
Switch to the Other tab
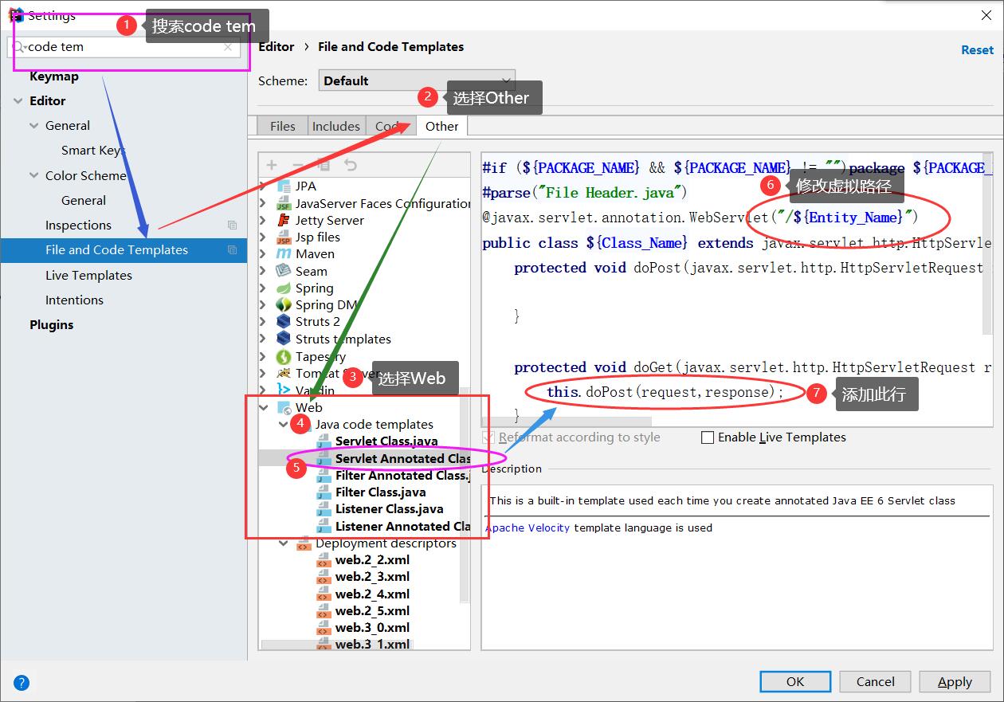441,126
